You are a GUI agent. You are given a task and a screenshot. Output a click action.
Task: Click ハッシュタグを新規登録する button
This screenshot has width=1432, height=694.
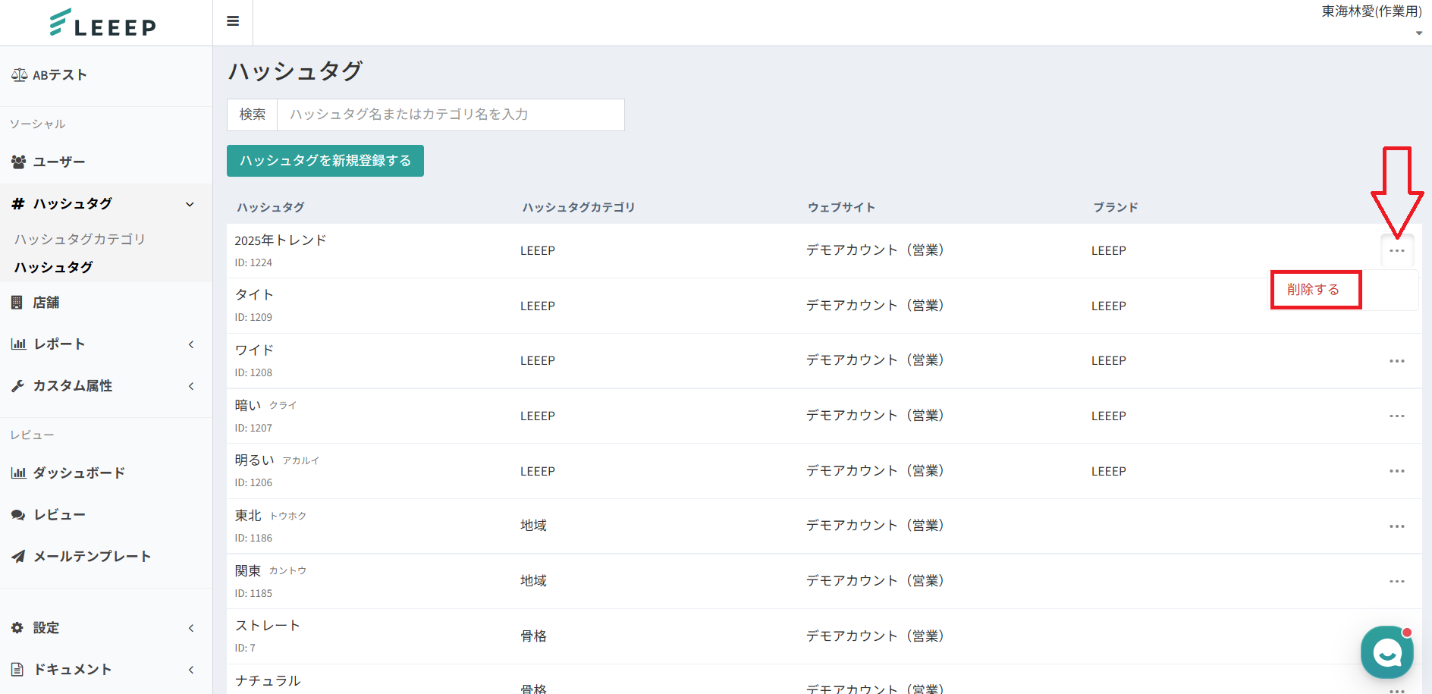(x=325, y=161)
